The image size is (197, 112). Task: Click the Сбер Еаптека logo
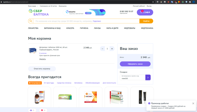[39, 12]
